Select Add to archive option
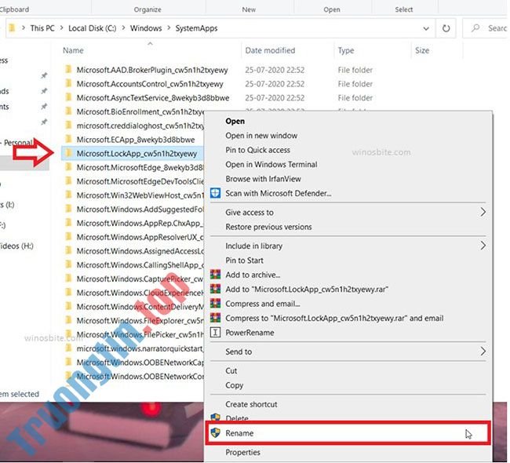 (x=253, y=275)
